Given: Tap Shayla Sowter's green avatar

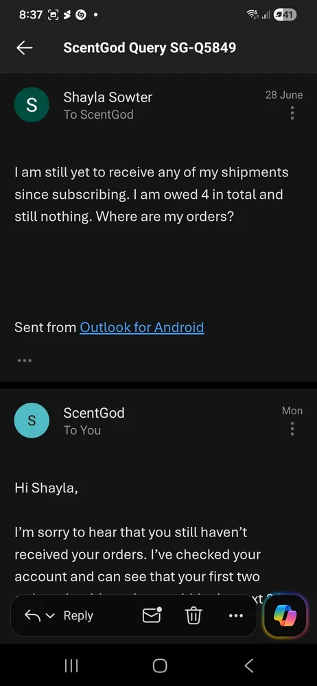Looking at the screenshot, I should click(32, 104).
